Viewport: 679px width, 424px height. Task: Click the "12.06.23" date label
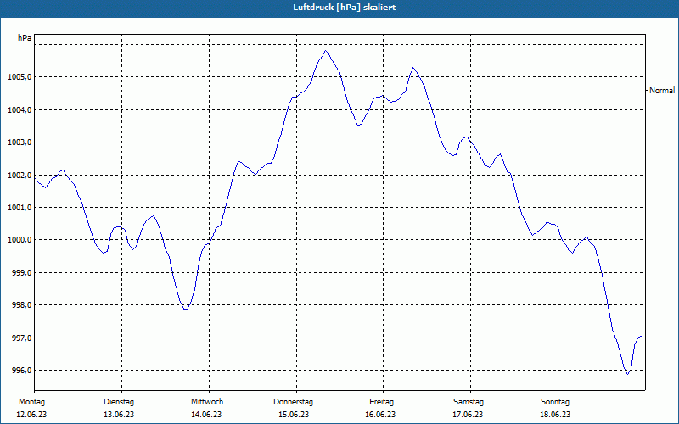(31, 415)
